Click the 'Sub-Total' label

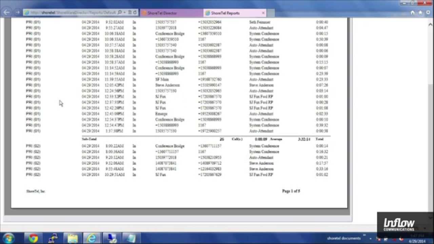coord(89,139)
